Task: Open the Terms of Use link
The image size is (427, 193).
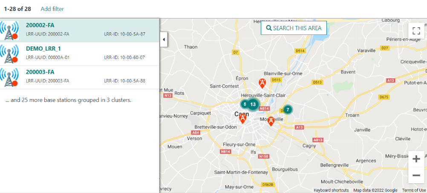Action: (414, 190)
